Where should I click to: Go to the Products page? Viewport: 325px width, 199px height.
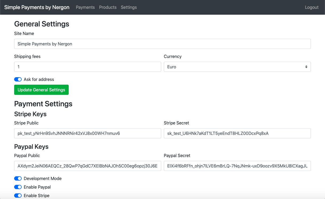pyautogui.click(x=108, y=7)
